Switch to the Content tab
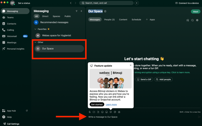This screenshot has width=202, height=126. [x=123, y=20]
